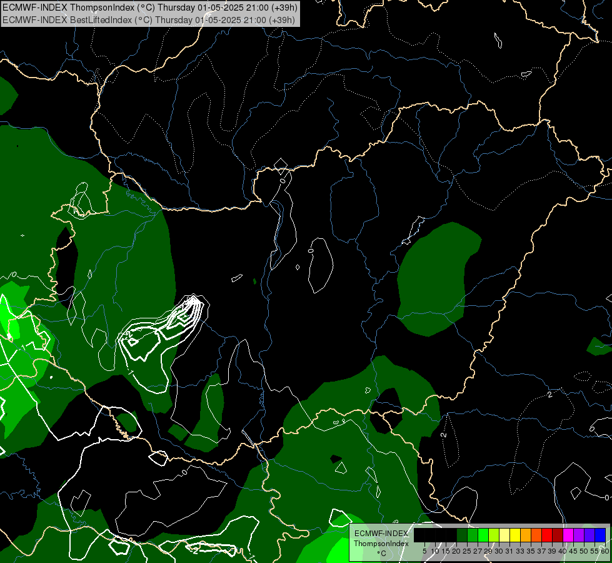
Task: Click the medium green 25–27 legend swatch
Action: [x=473, y=535]
